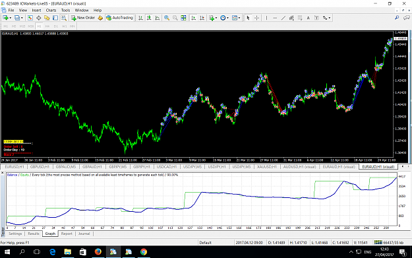
Task: Tile chart windows with the grid icon
Action: [183, 18]
